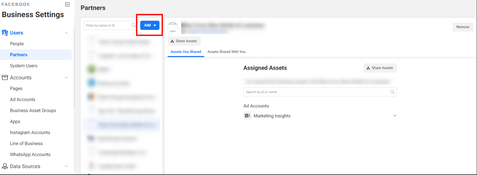The width and height of the screenshot is (477, 175).
Task: Open the apps grid menu icon
Action: click(67, 4)
